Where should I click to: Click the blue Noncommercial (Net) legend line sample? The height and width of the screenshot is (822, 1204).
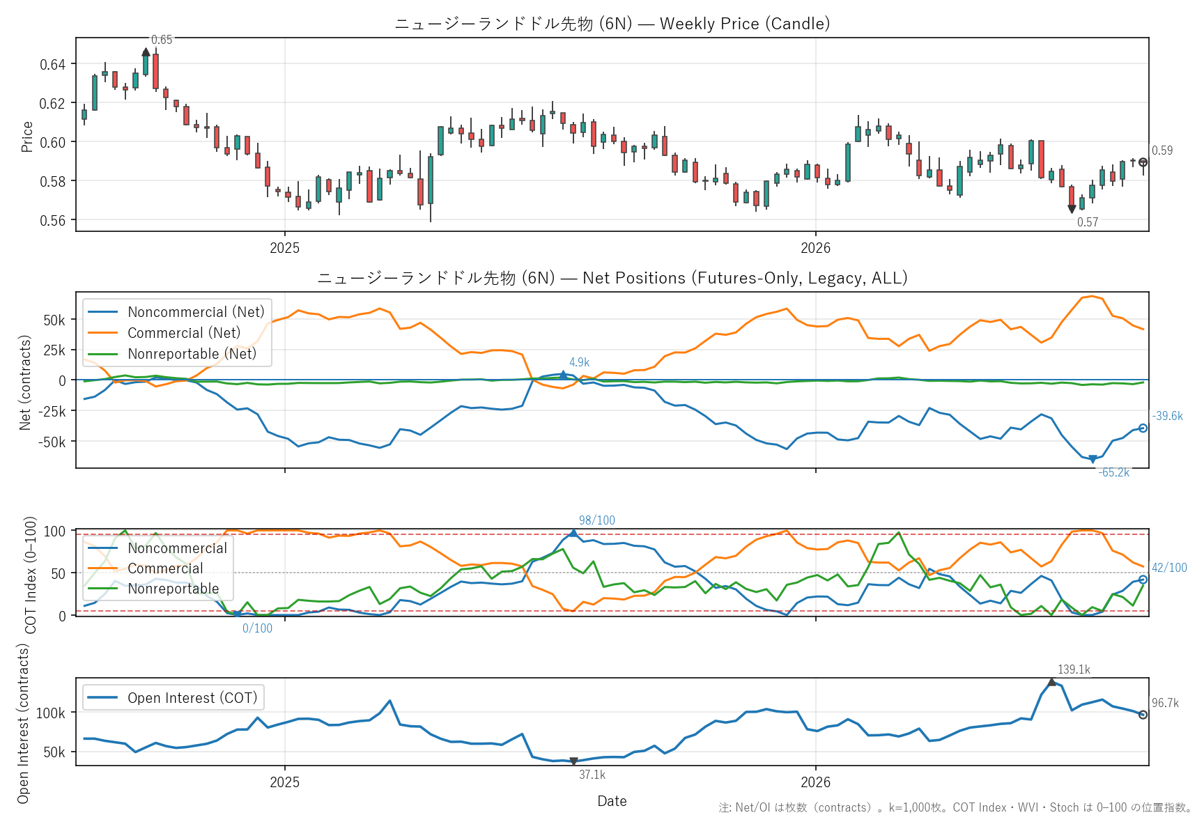tap(103, 312)
